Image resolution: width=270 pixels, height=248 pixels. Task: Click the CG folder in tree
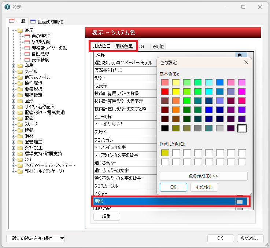[28, 160]
